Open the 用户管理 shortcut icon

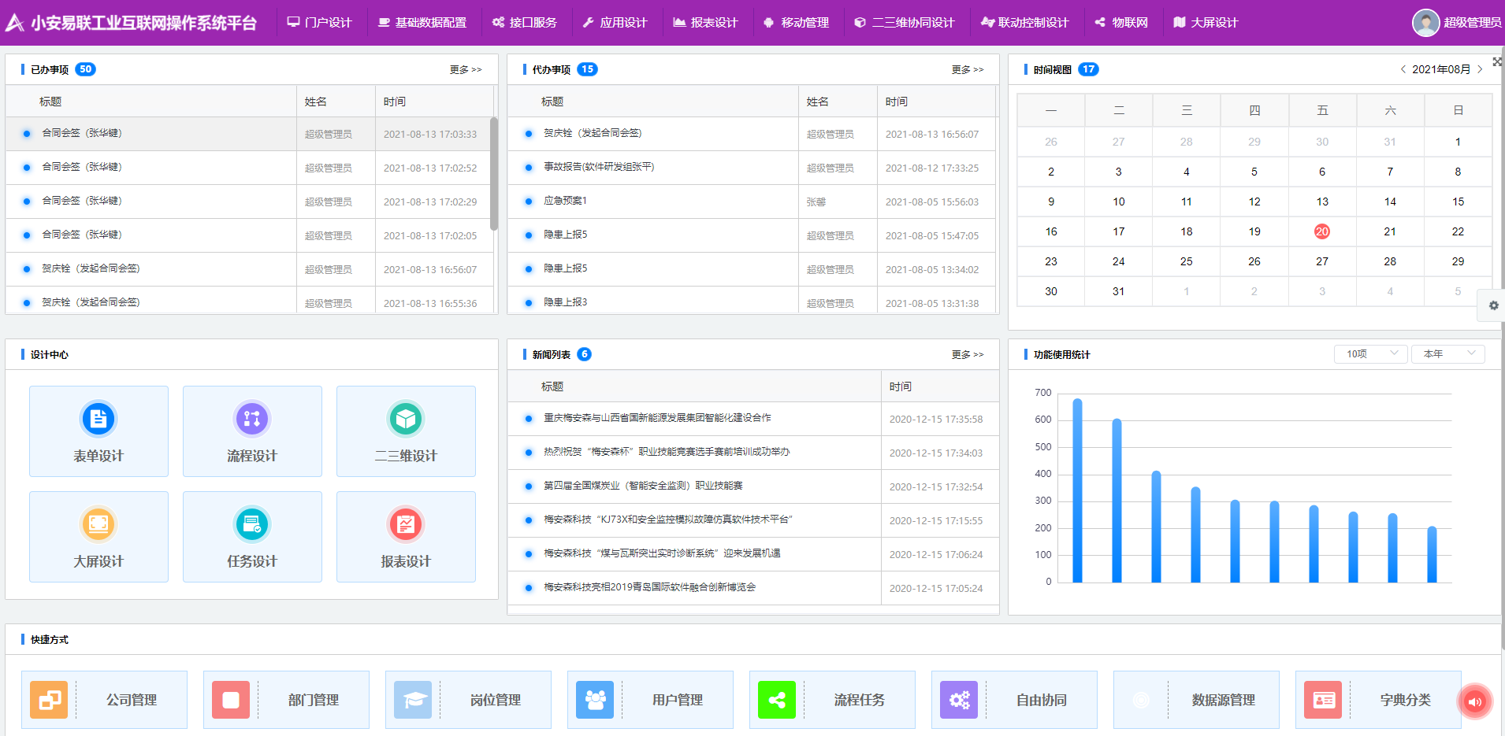click(595, 700)
